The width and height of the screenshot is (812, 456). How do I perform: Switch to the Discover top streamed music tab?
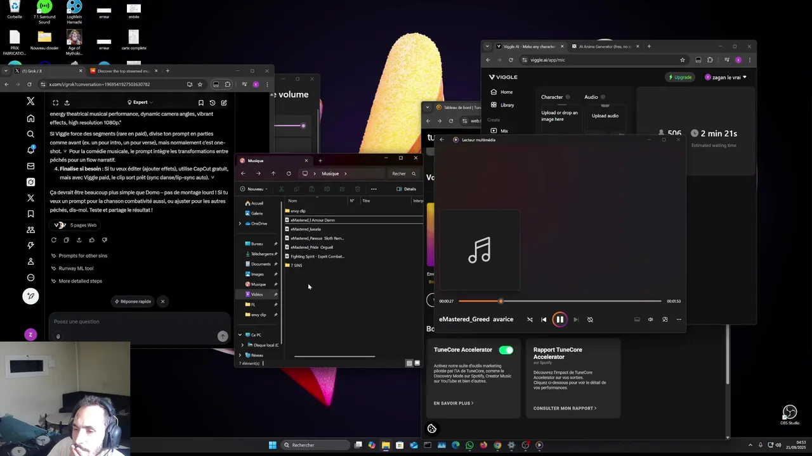[x=124, y=71]
